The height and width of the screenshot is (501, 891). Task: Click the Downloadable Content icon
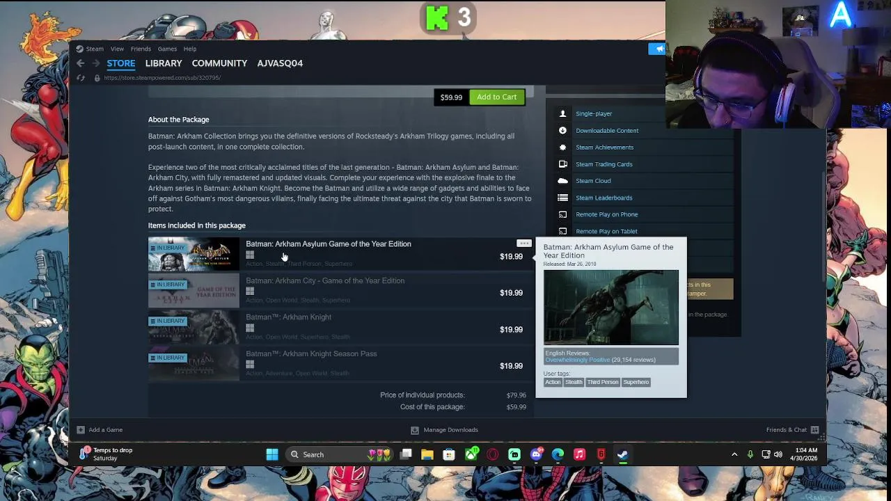coord(562,130)
